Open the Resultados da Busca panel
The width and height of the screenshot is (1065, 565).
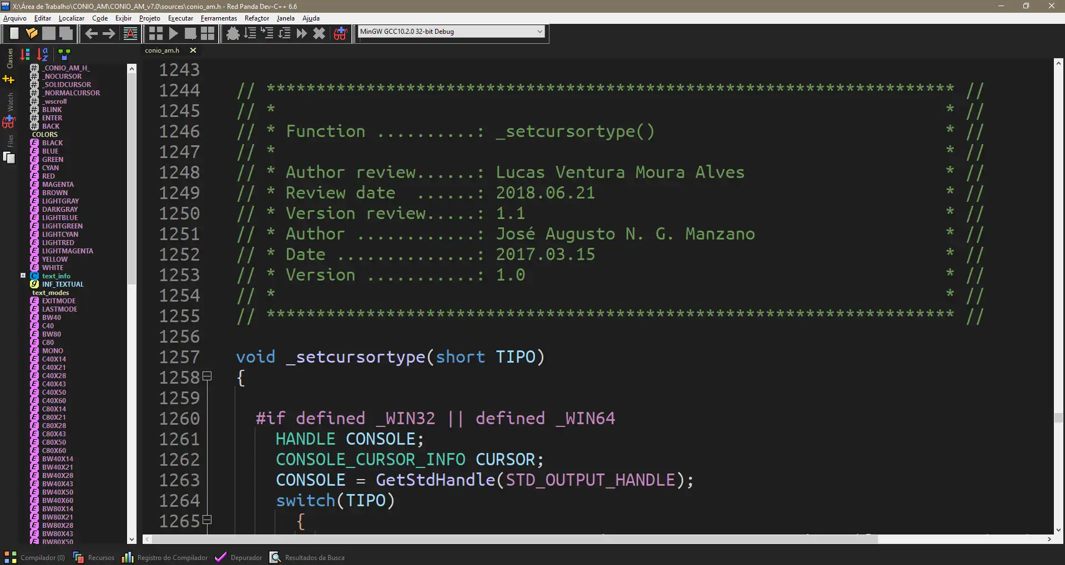tap(307, 557)
